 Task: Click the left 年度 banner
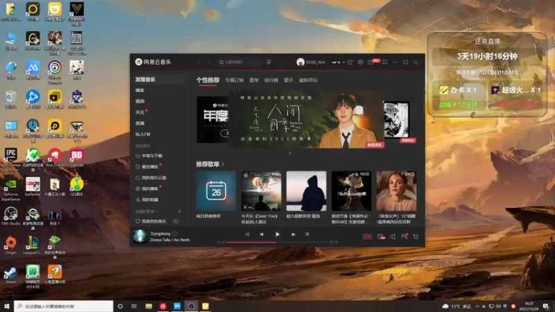click(x=213, y=119)
